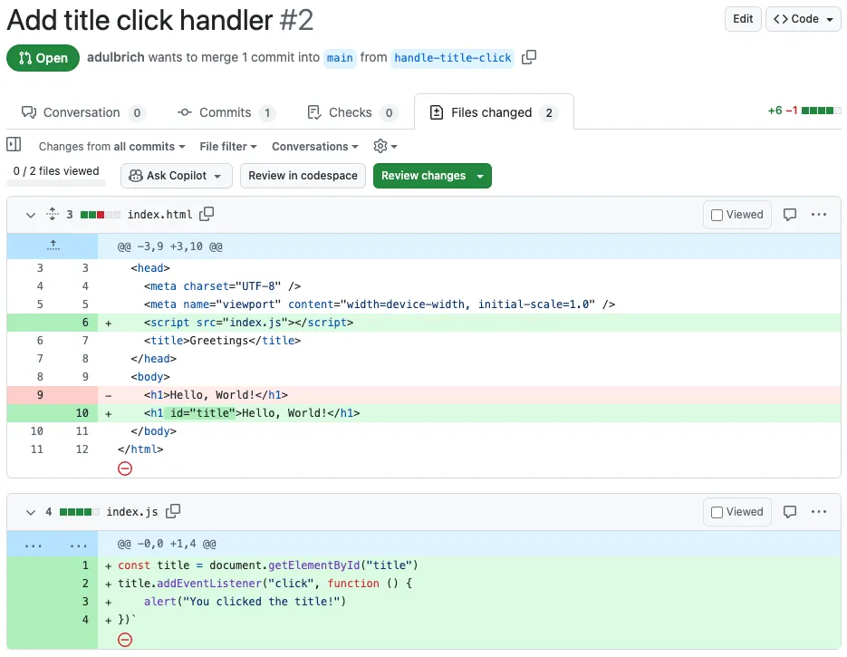Open the Code dropdown

[x=803, y=19]
